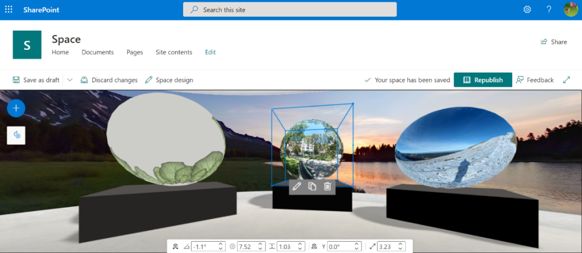Image resolution: width=582 pixels, height=253 pixels.
Task: Increase the Y rotation value
Action: (x=356, y=244)
